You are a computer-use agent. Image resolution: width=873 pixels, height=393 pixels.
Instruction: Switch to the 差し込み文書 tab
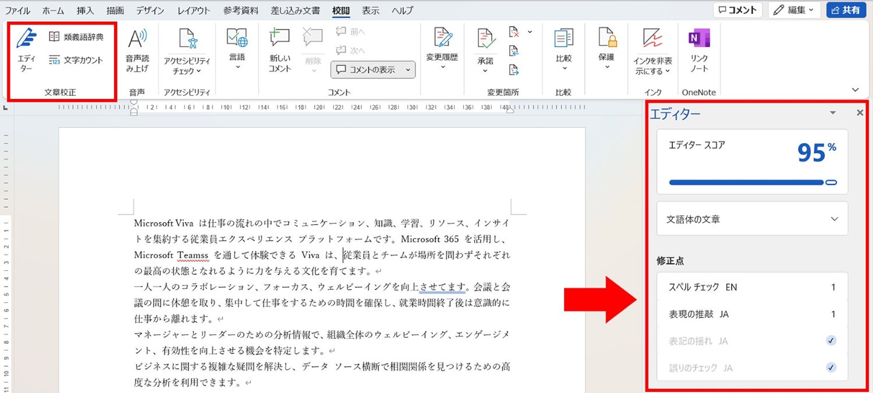tap(295, 10)
